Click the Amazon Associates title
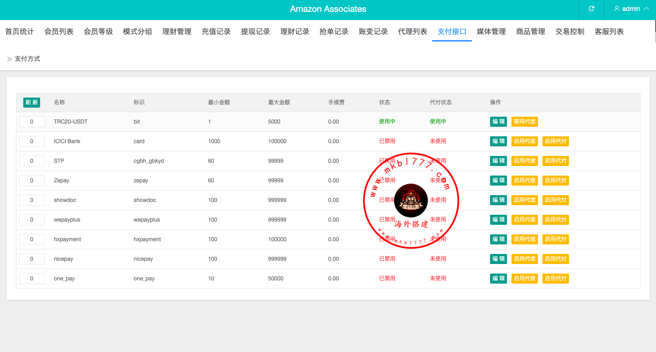656x352 pixels. [328, 9]
